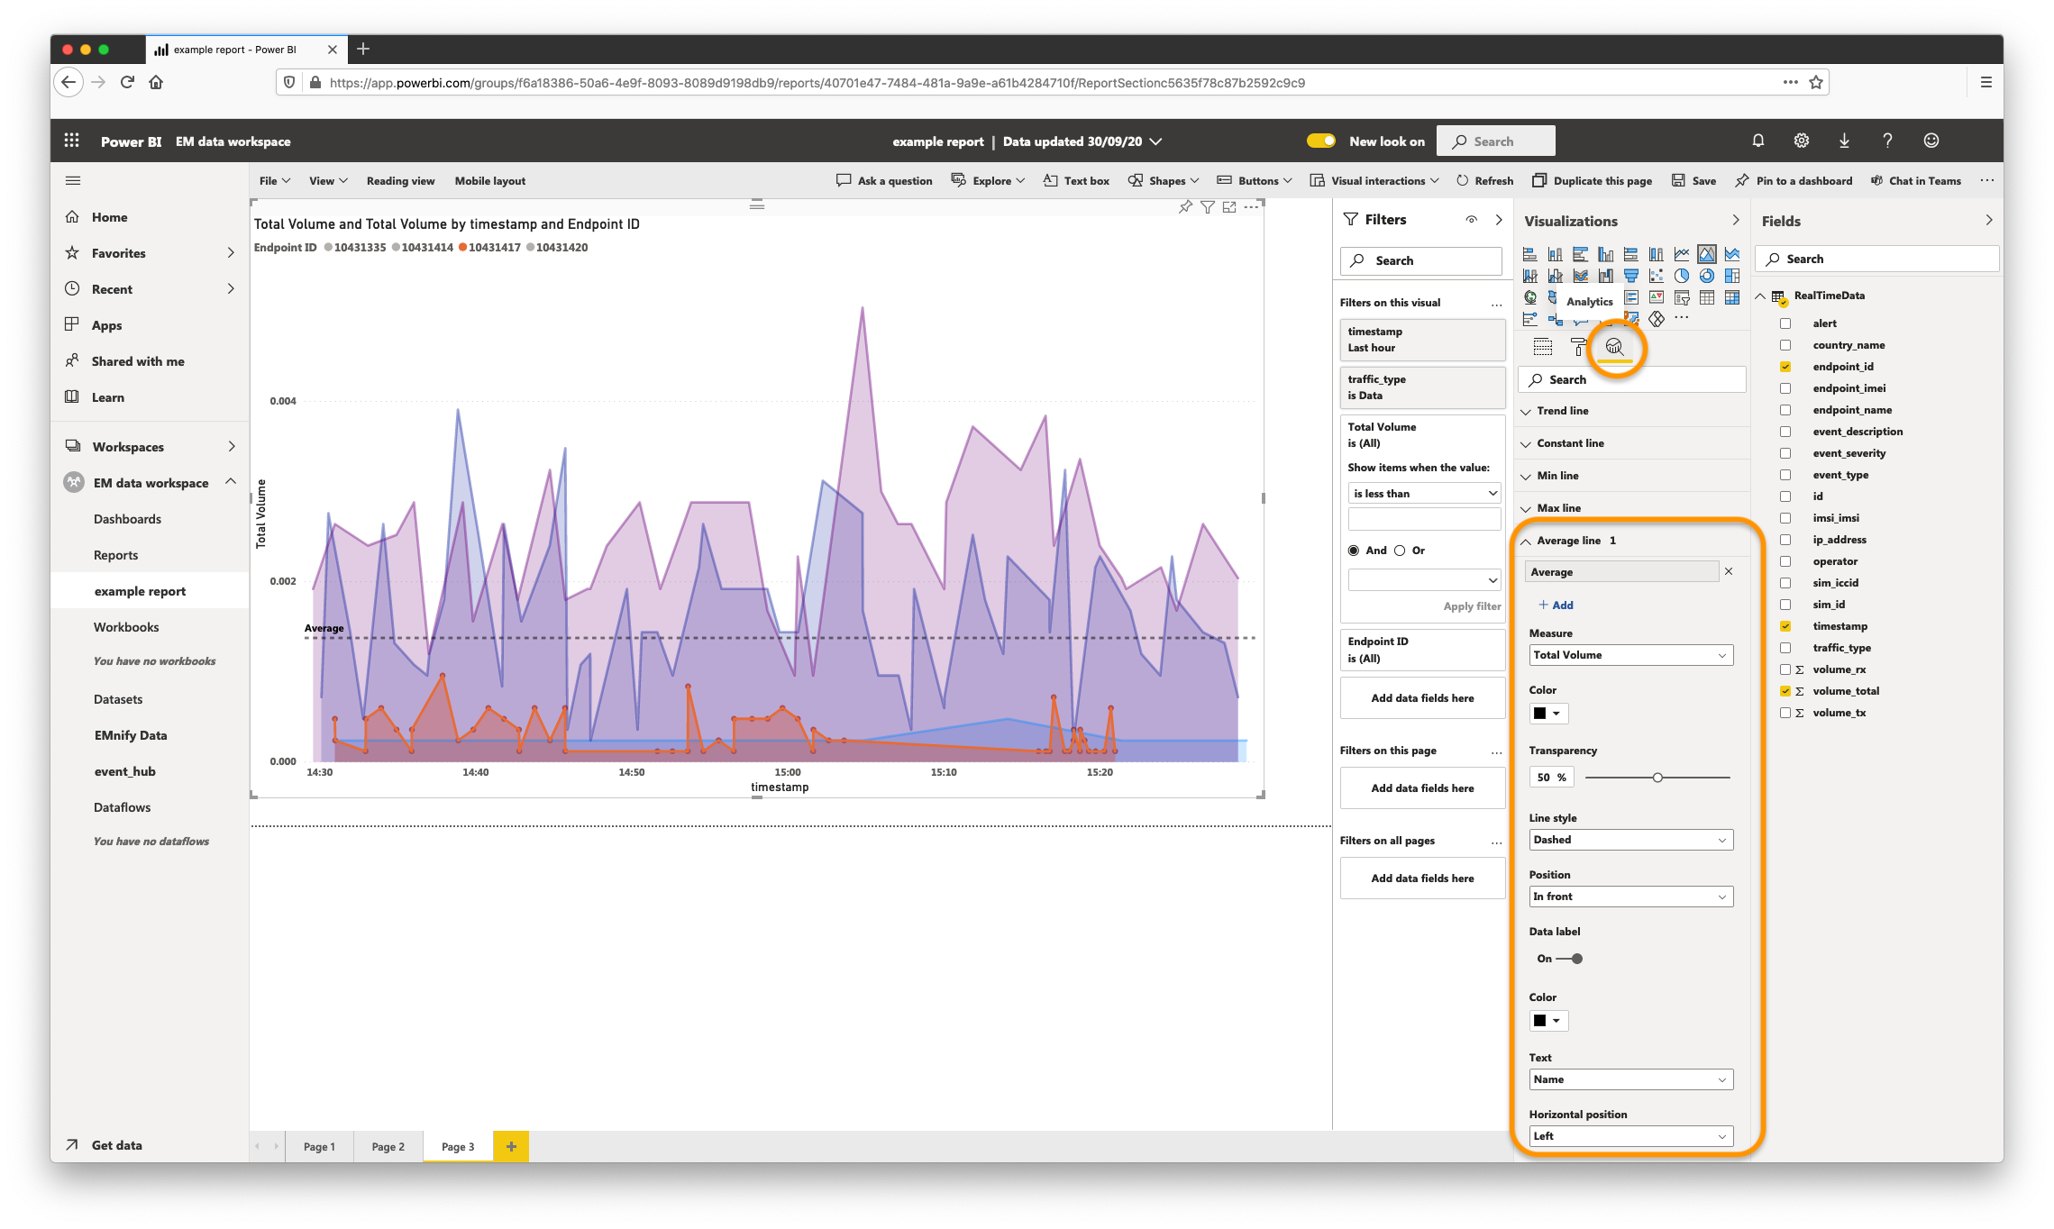The width and height of the screenshot is (2054, 1229).
Task: Select the pie chart visualization
Action: (1682, 276)
